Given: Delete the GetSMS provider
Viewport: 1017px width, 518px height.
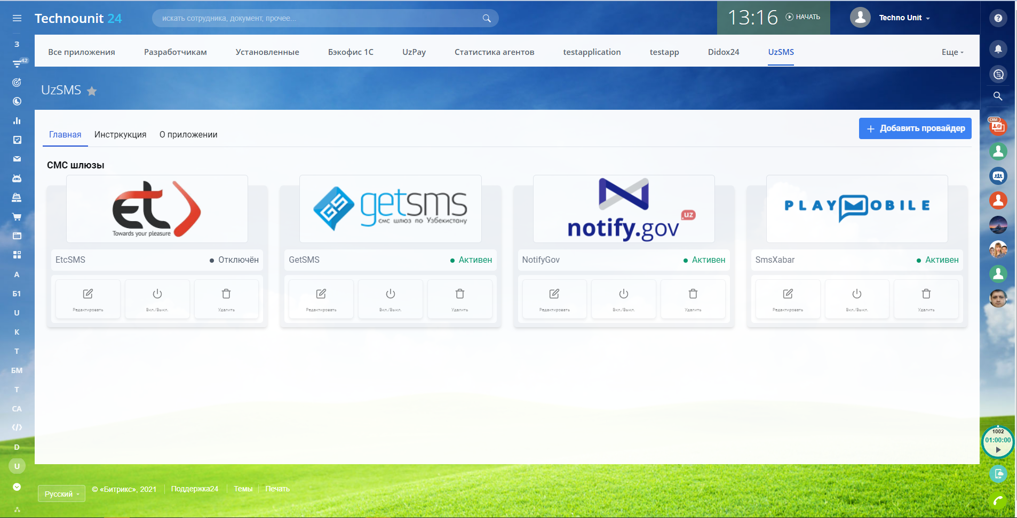Looking at the screenshot, I should 460,299.
